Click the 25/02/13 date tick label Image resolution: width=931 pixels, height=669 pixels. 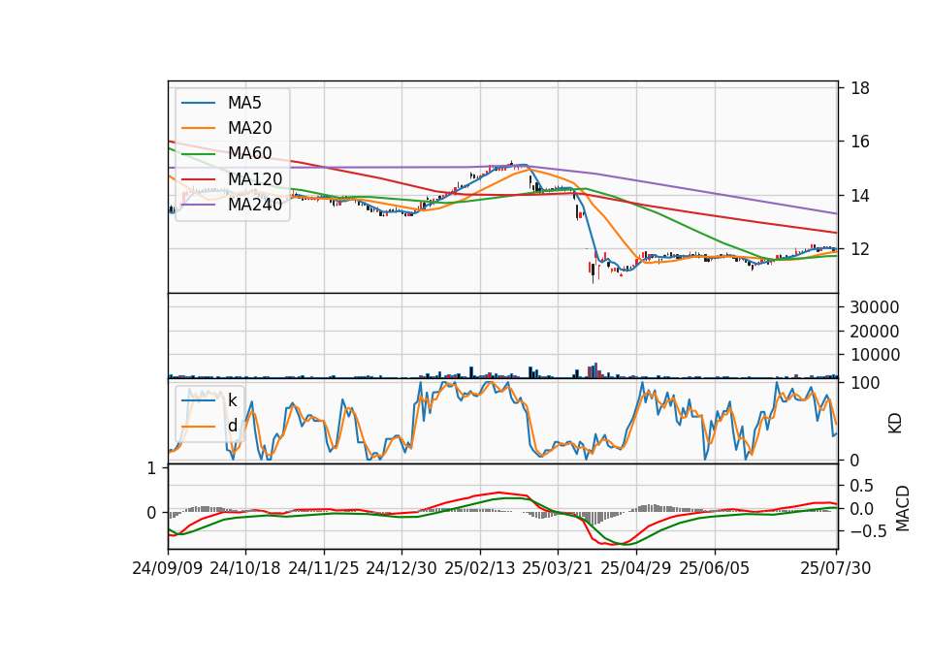click(x=480, y=568)
